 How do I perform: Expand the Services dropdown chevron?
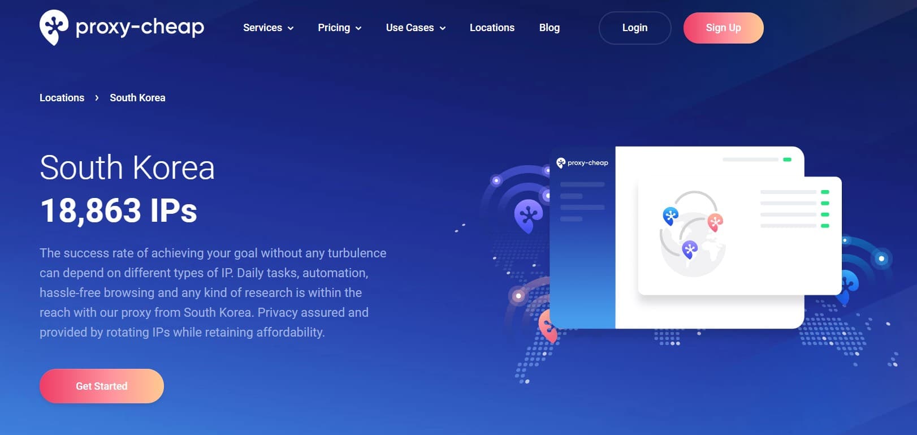(x=291, y=28)
